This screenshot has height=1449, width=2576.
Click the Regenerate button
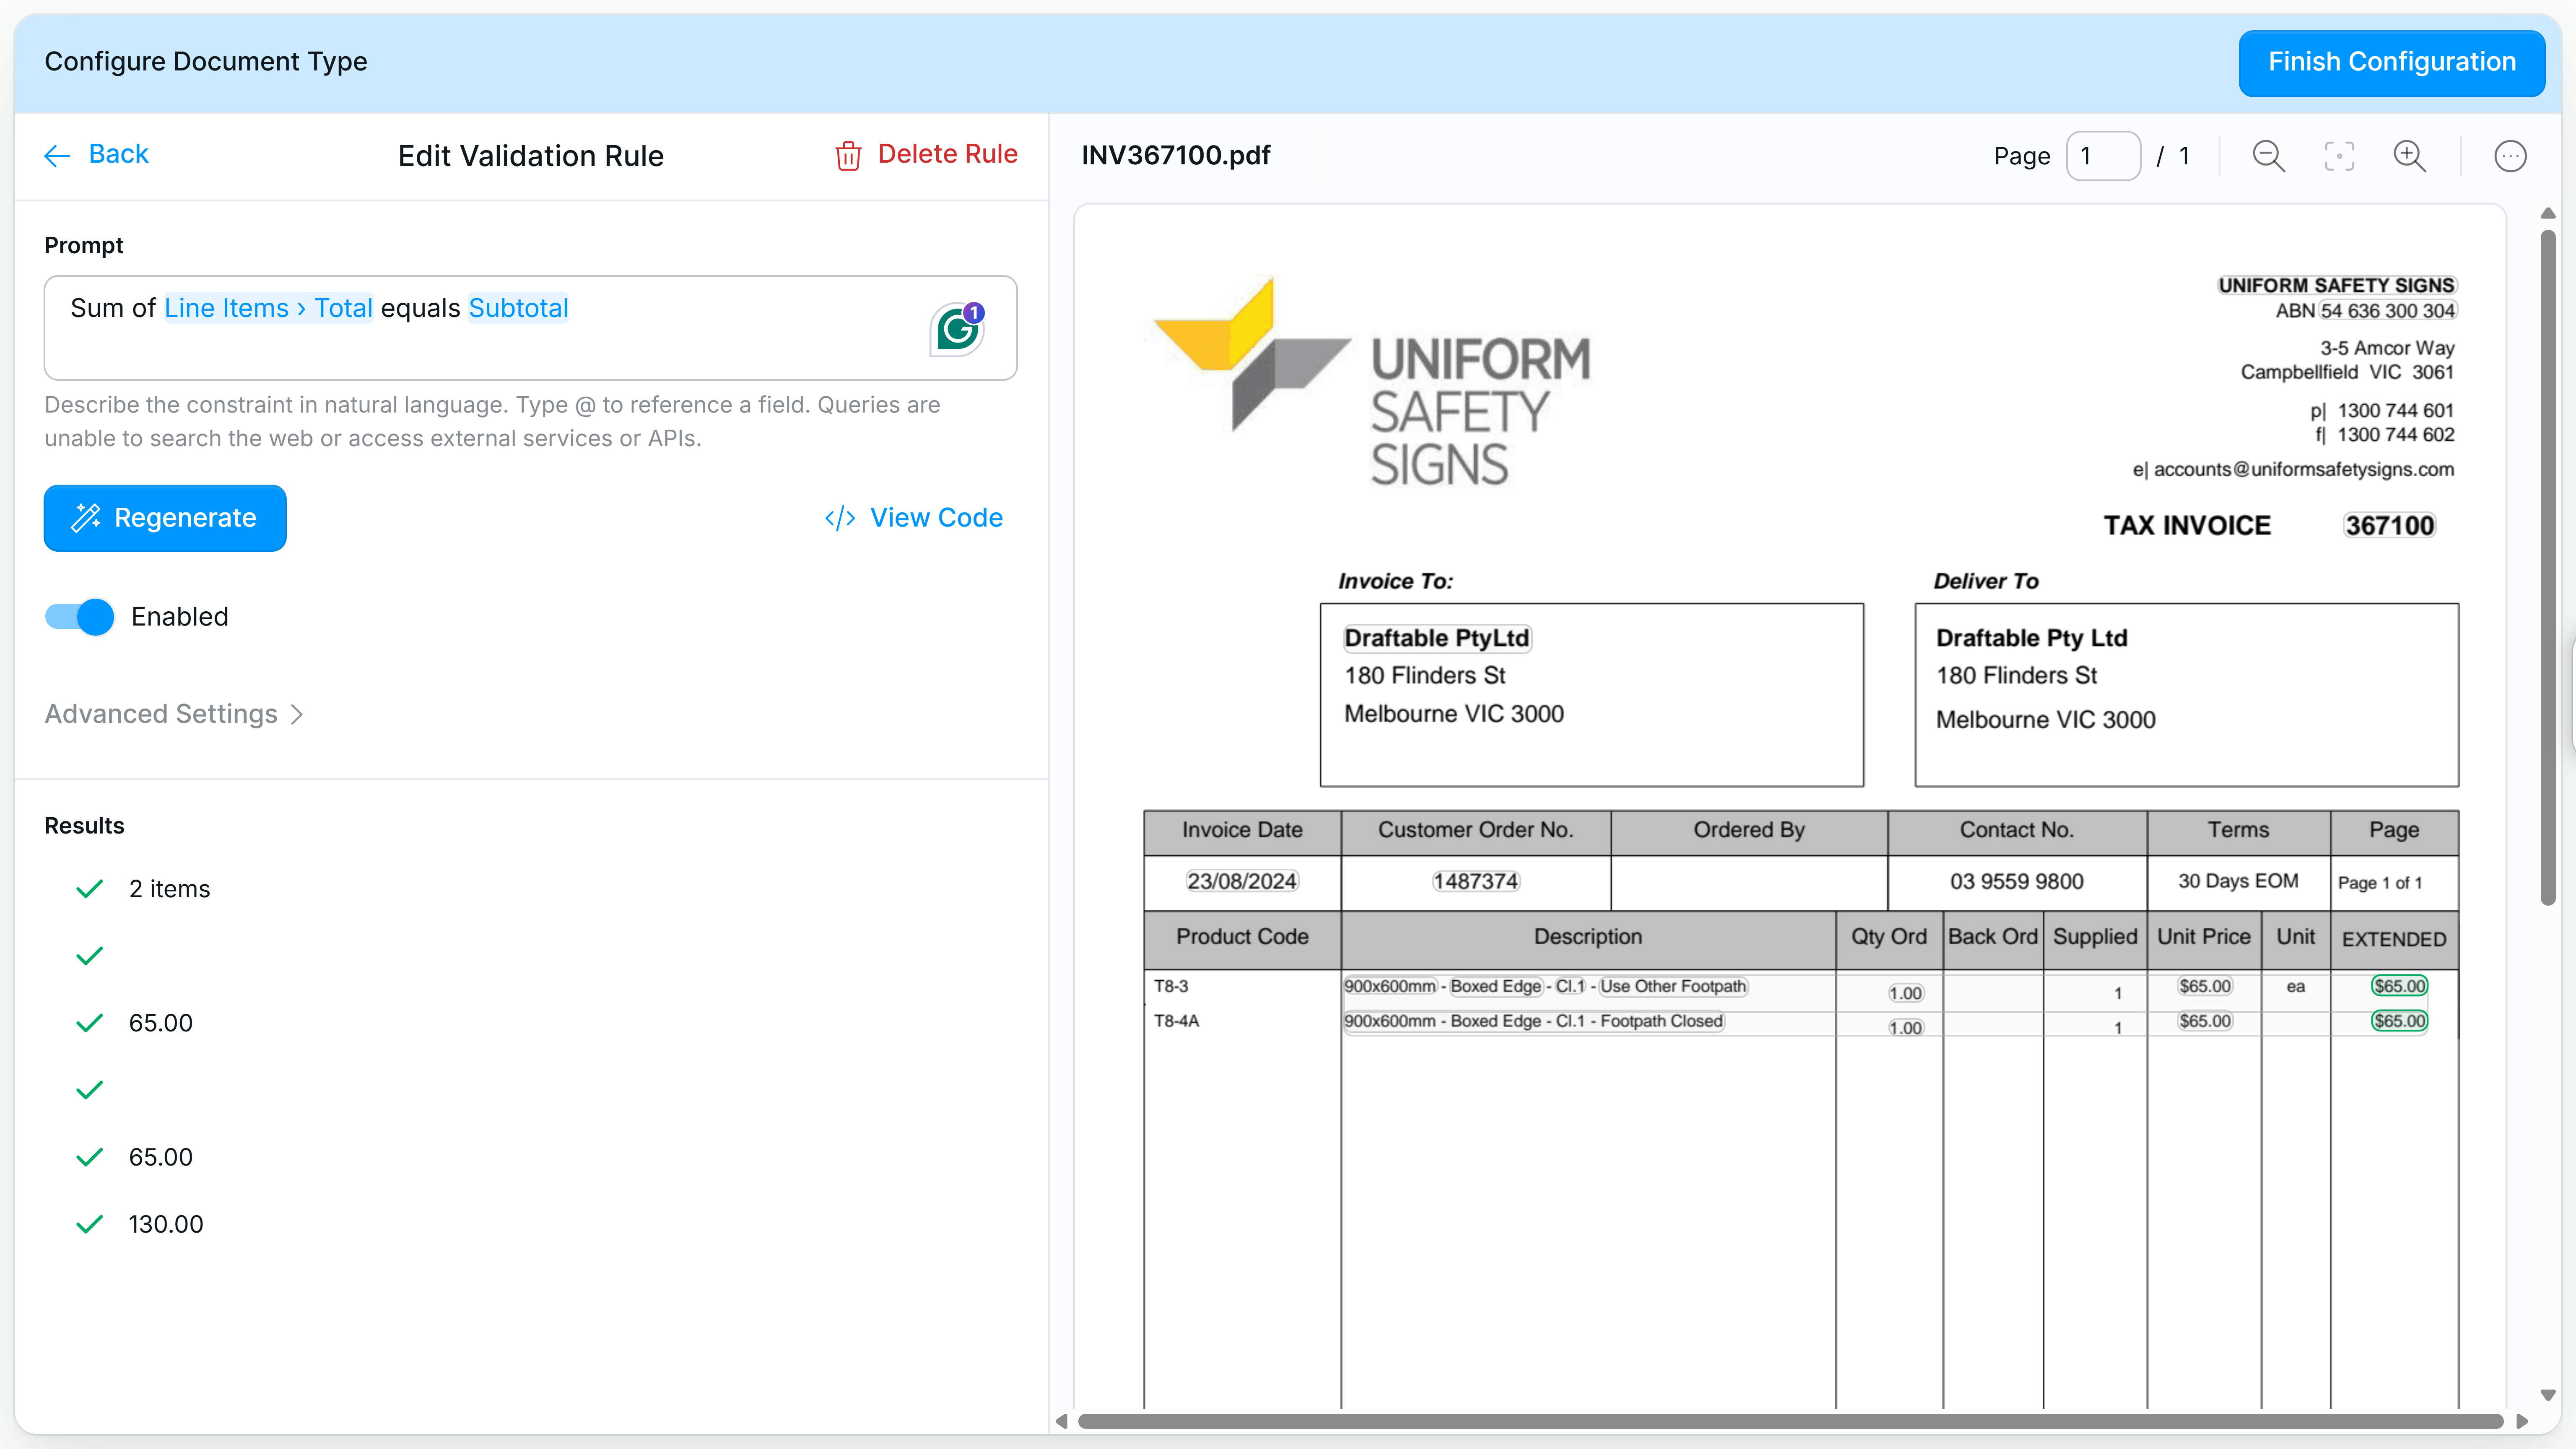[x=165, y=518]
